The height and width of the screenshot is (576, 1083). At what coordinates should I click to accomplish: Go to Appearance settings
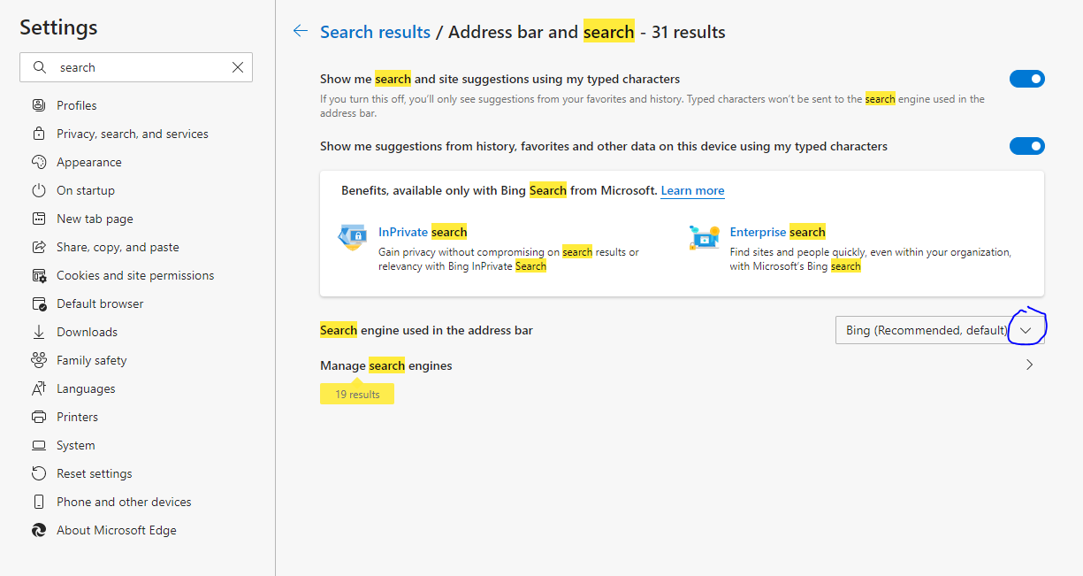89,162
